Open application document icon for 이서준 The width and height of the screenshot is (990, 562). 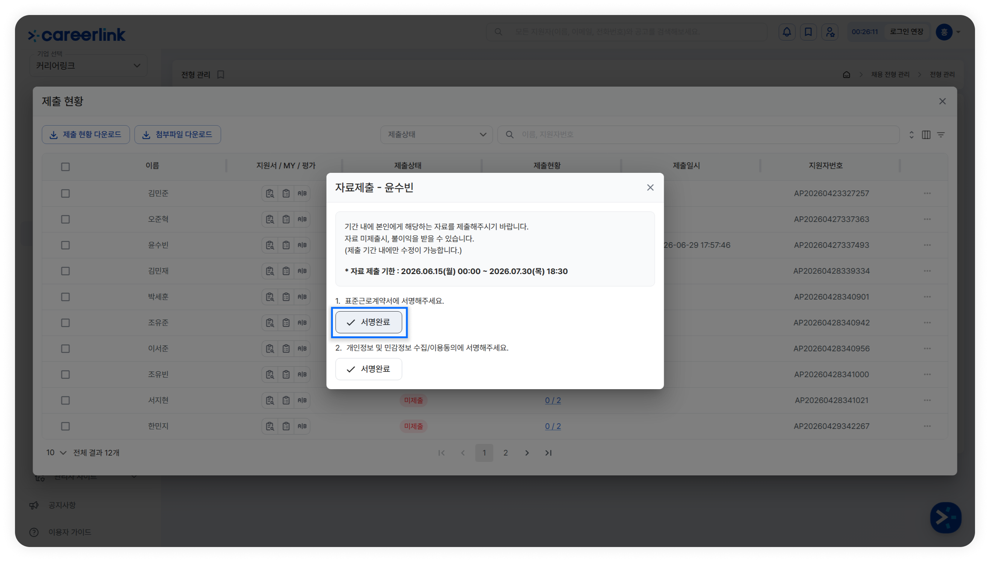pyautogui.click(x=270, y=349)
